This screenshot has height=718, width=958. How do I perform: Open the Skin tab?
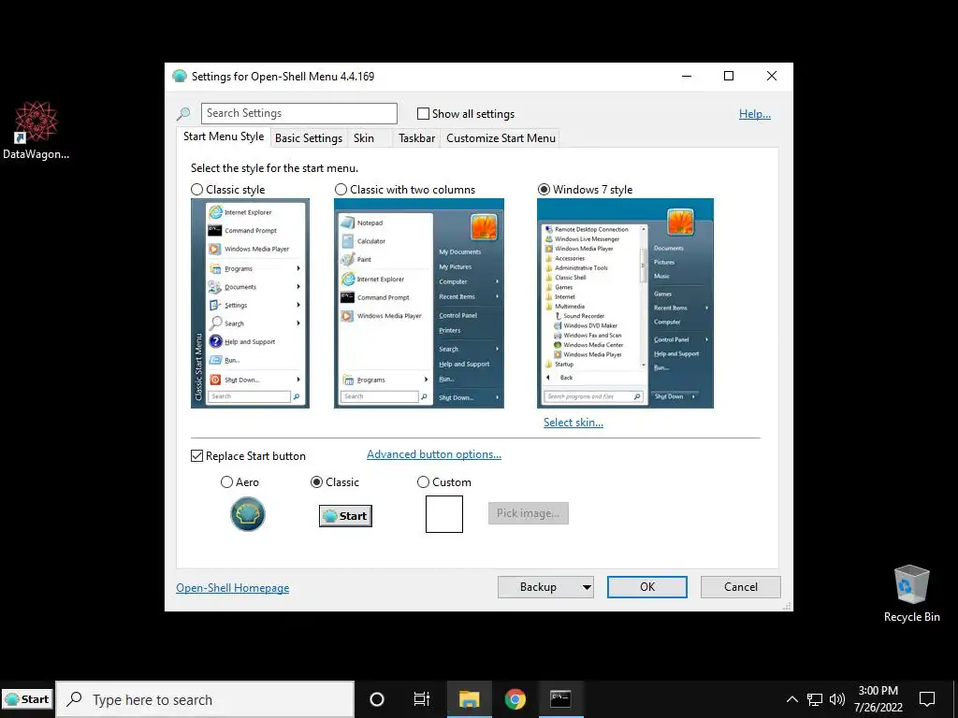click(x=364, y=138)
